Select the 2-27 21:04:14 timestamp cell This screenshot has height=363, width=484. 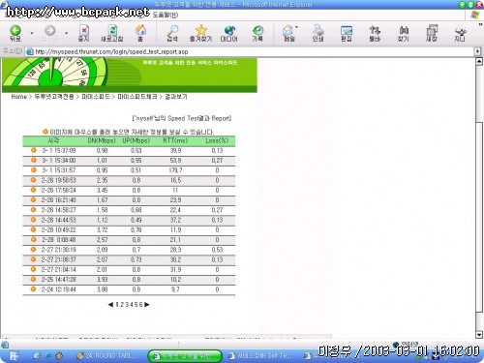pos(59,269)
